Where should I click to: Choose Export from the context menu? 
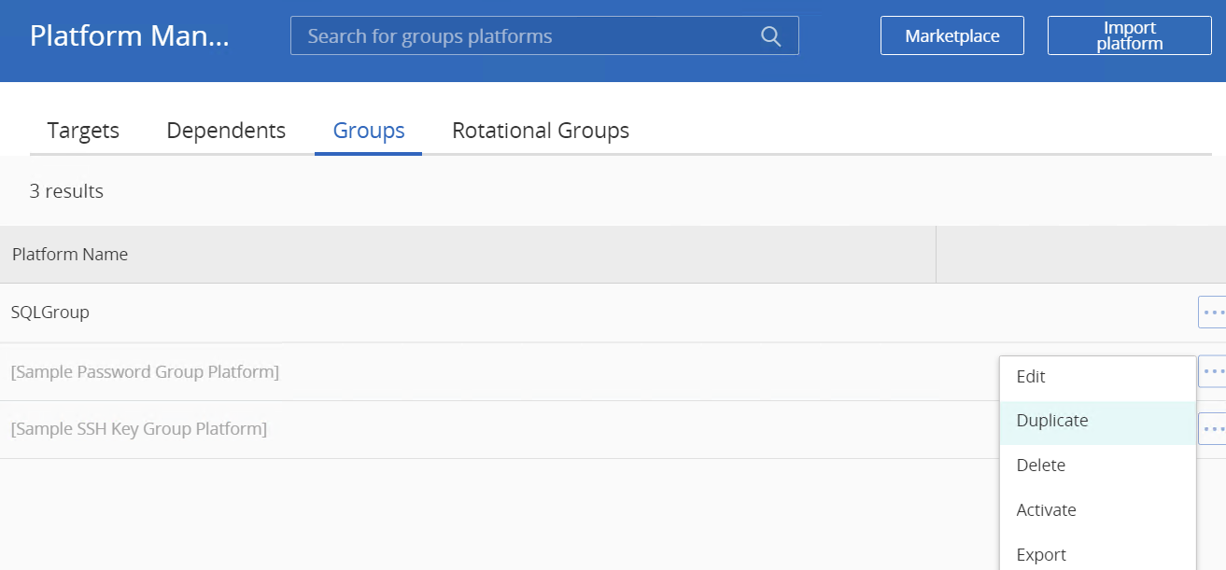(1097, 554)
